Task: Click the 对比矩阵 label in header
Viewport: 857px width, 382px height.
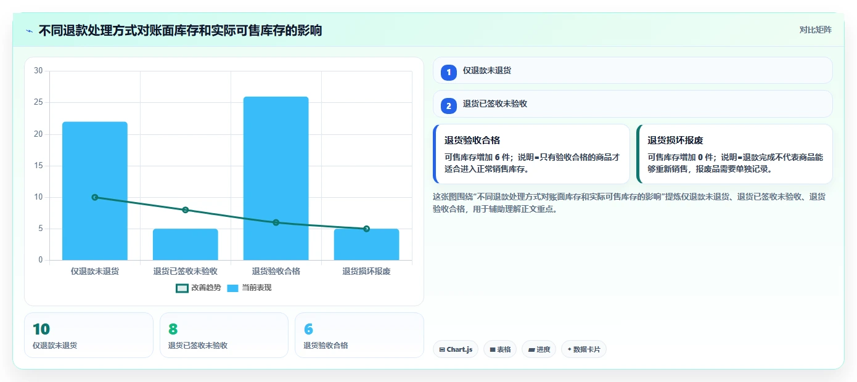Action: point(815,30)
